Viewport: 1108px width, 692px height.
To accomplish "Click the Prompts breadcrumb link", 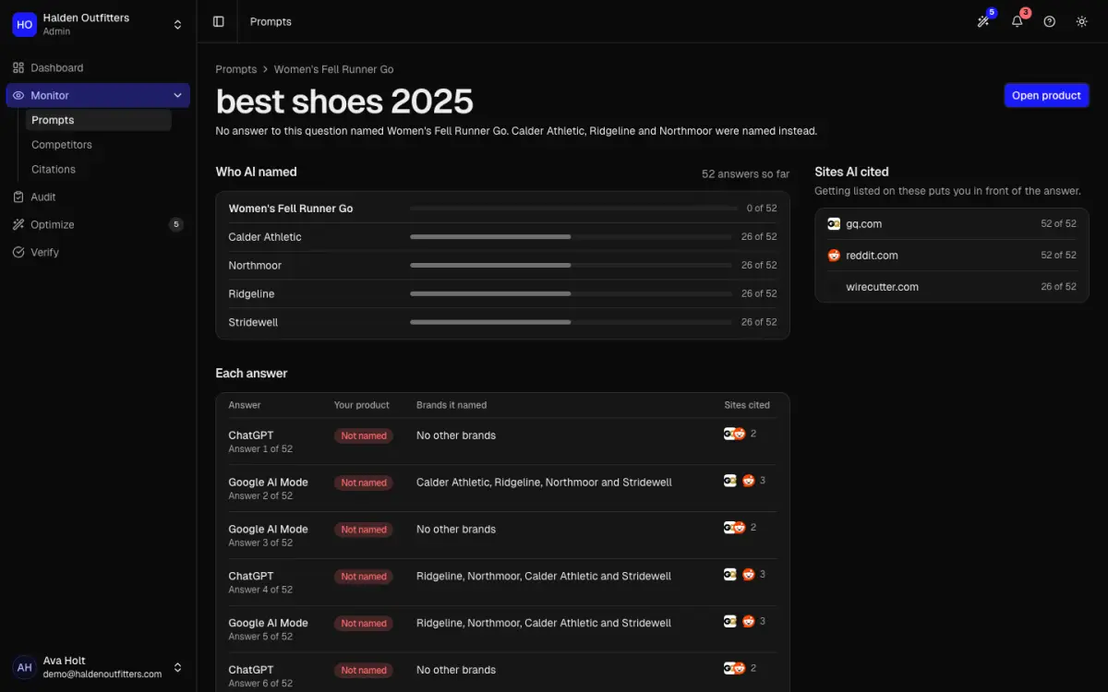I will (236, 69).
